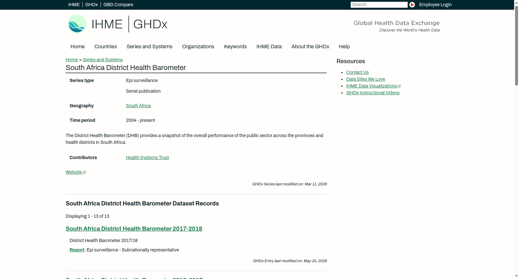The image size is (519, 279).
Task: Open the About the GHDx menu
Action: coord(310,47)
